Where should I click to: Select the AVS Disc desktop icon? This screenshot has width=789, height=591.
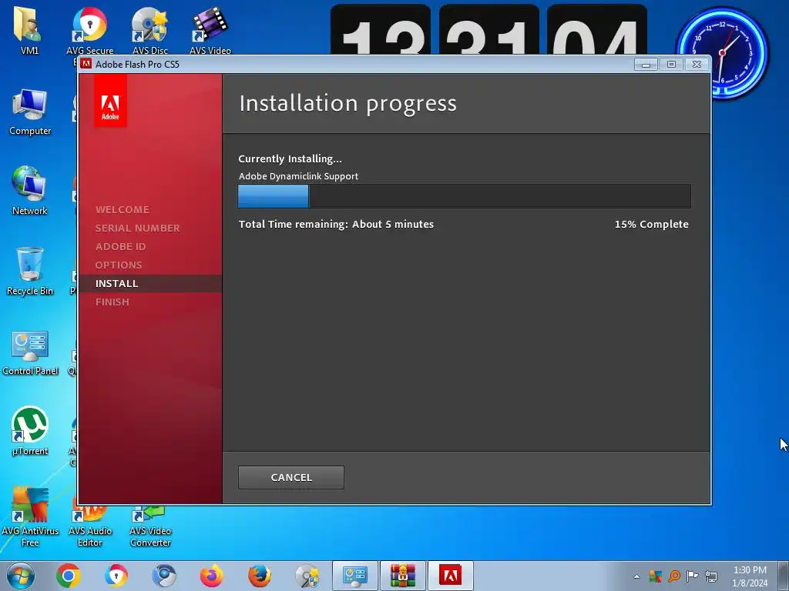150,31
